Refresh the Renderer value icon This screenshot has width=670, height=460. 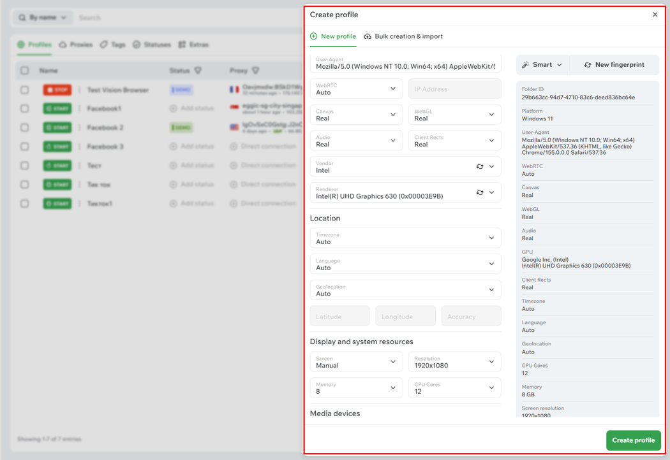480,192
